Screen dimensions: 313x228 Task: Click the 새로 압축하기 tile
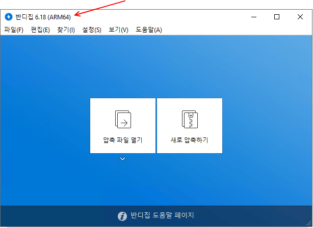[x=190, y=126]
